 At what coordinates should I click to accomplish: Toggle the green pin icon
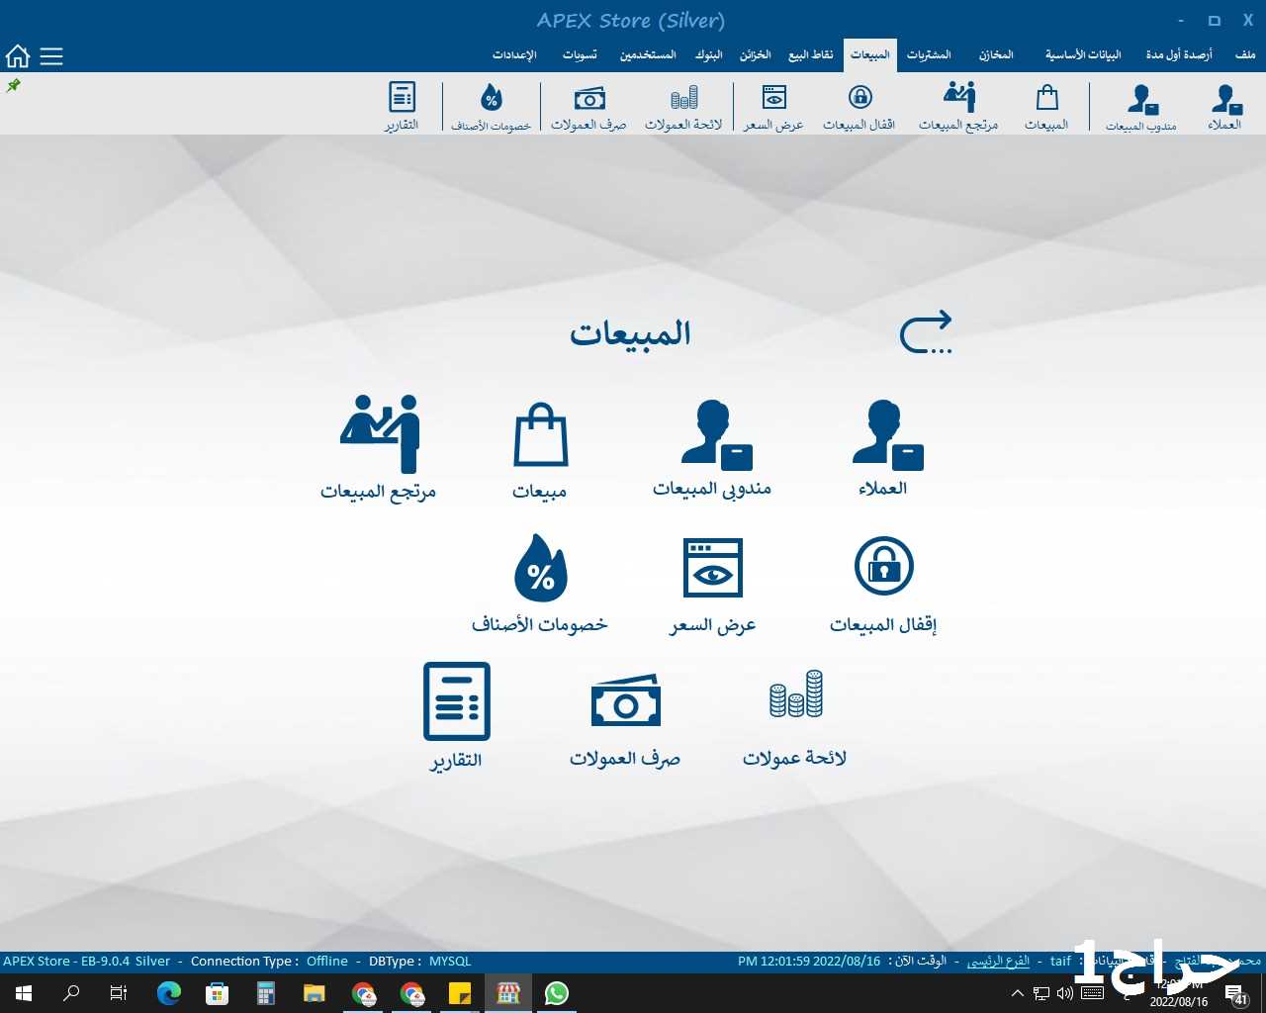tap(14, 86)
